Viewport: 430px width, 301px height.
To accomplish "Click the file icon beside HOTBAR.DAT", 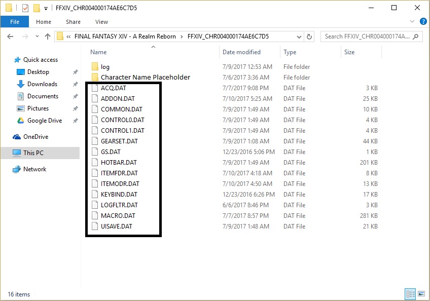I will click(x=95, y=162).
